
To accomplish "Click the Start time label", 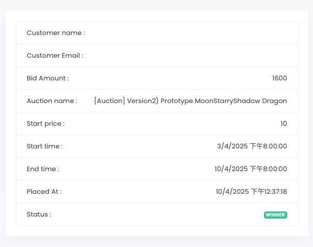I will point(44,146).
